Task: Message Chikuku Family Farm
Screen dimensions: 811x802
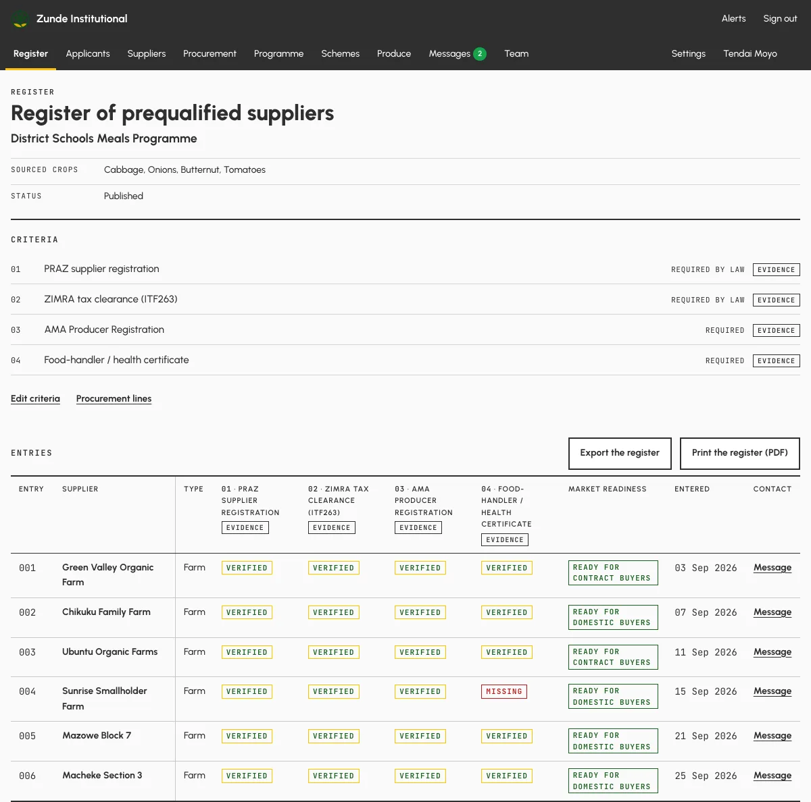Action: point(772,612)
